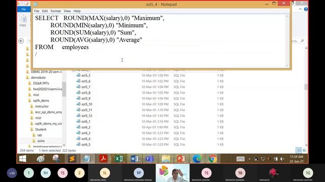Open Adobe Acrobat Reader from taskbar
325x182 pixels.
point(104,159)
